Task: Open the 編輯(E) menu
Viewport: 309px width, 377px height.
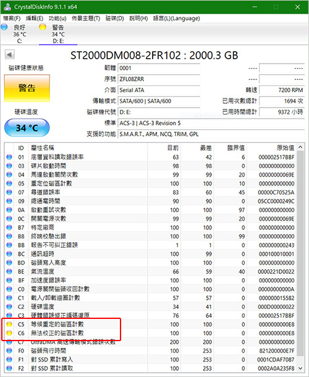Action: [x=35, y=19]
